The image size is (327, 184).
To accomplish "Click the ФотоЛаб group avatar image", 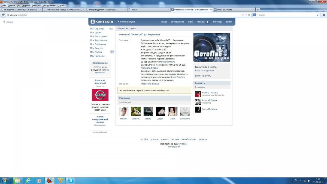I will click(x=212, y=47).
